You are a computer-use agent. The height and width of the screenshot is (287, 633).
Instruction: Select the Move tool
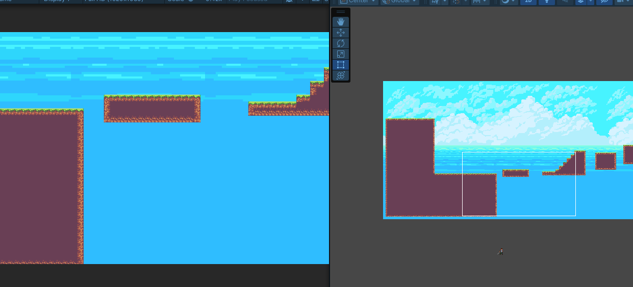pos(341,33)
